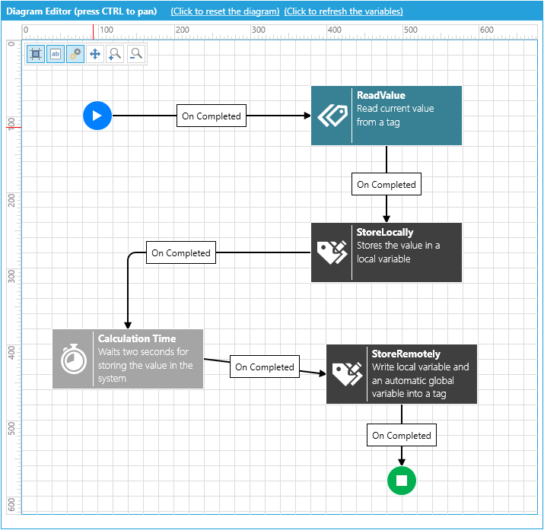Screen dimensions: 544x530
Task: Select On Completed label below ReadValue
Action: pos(387,185)
